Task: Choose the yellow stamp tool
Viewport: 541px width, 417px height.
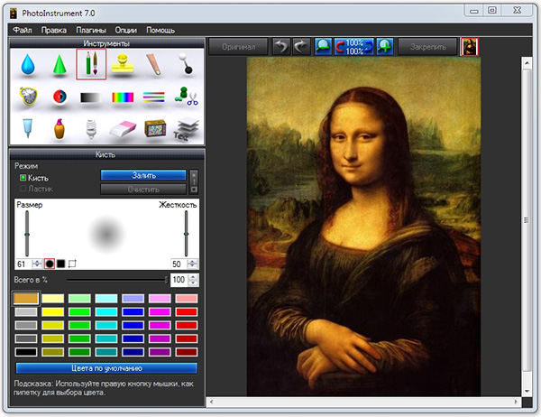Action: click(x=123, y=65)
